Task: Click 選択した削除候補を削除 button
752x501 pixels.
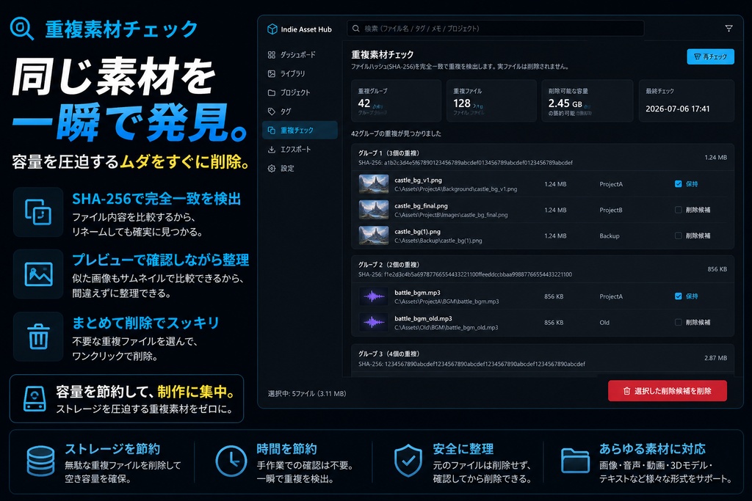Action: click(668, 391)
